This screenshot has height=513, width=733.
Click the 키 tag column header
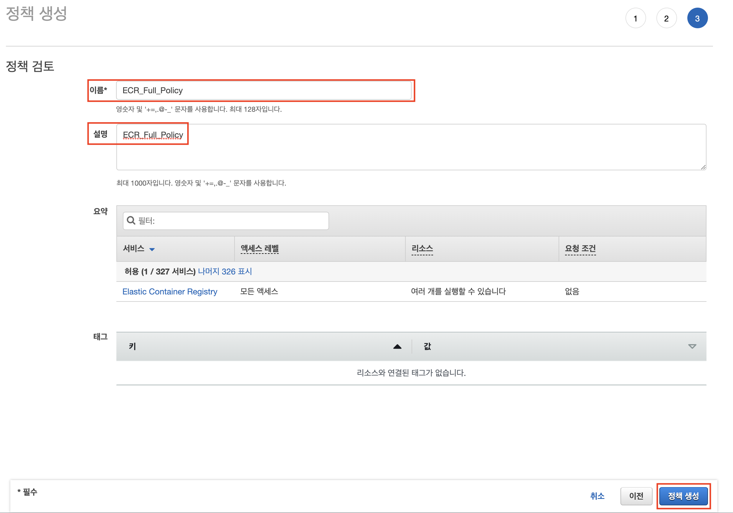tap(133, 347)
